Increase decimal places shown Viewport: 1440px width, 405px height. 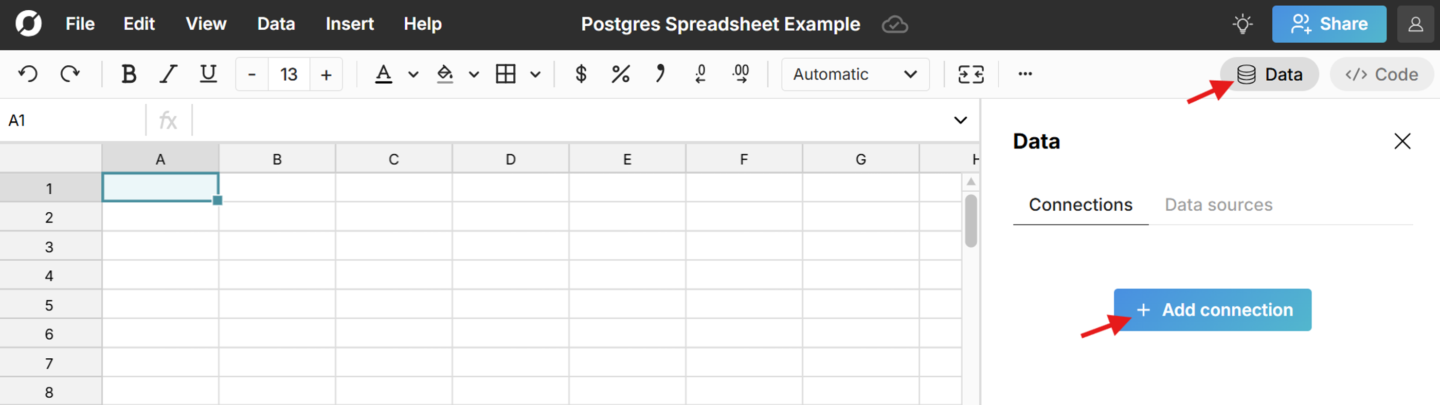(740, 73)
